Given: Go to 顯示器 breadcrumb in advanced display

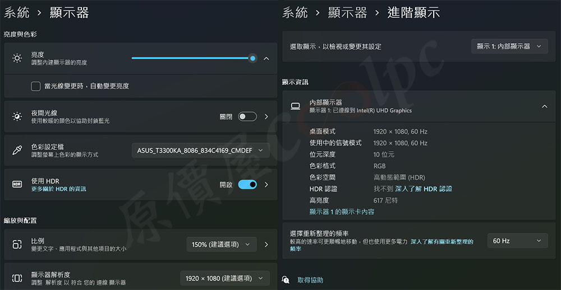Looking at the screenshot, I should 347,12.
